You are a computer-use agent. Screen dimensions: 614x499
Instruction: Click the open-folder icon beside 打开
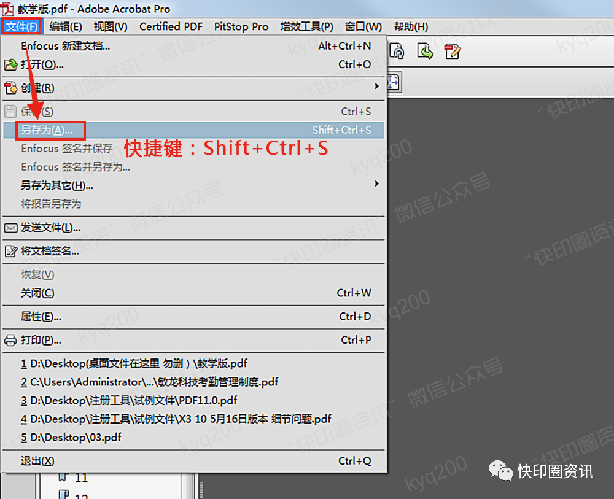coord(10,64)
